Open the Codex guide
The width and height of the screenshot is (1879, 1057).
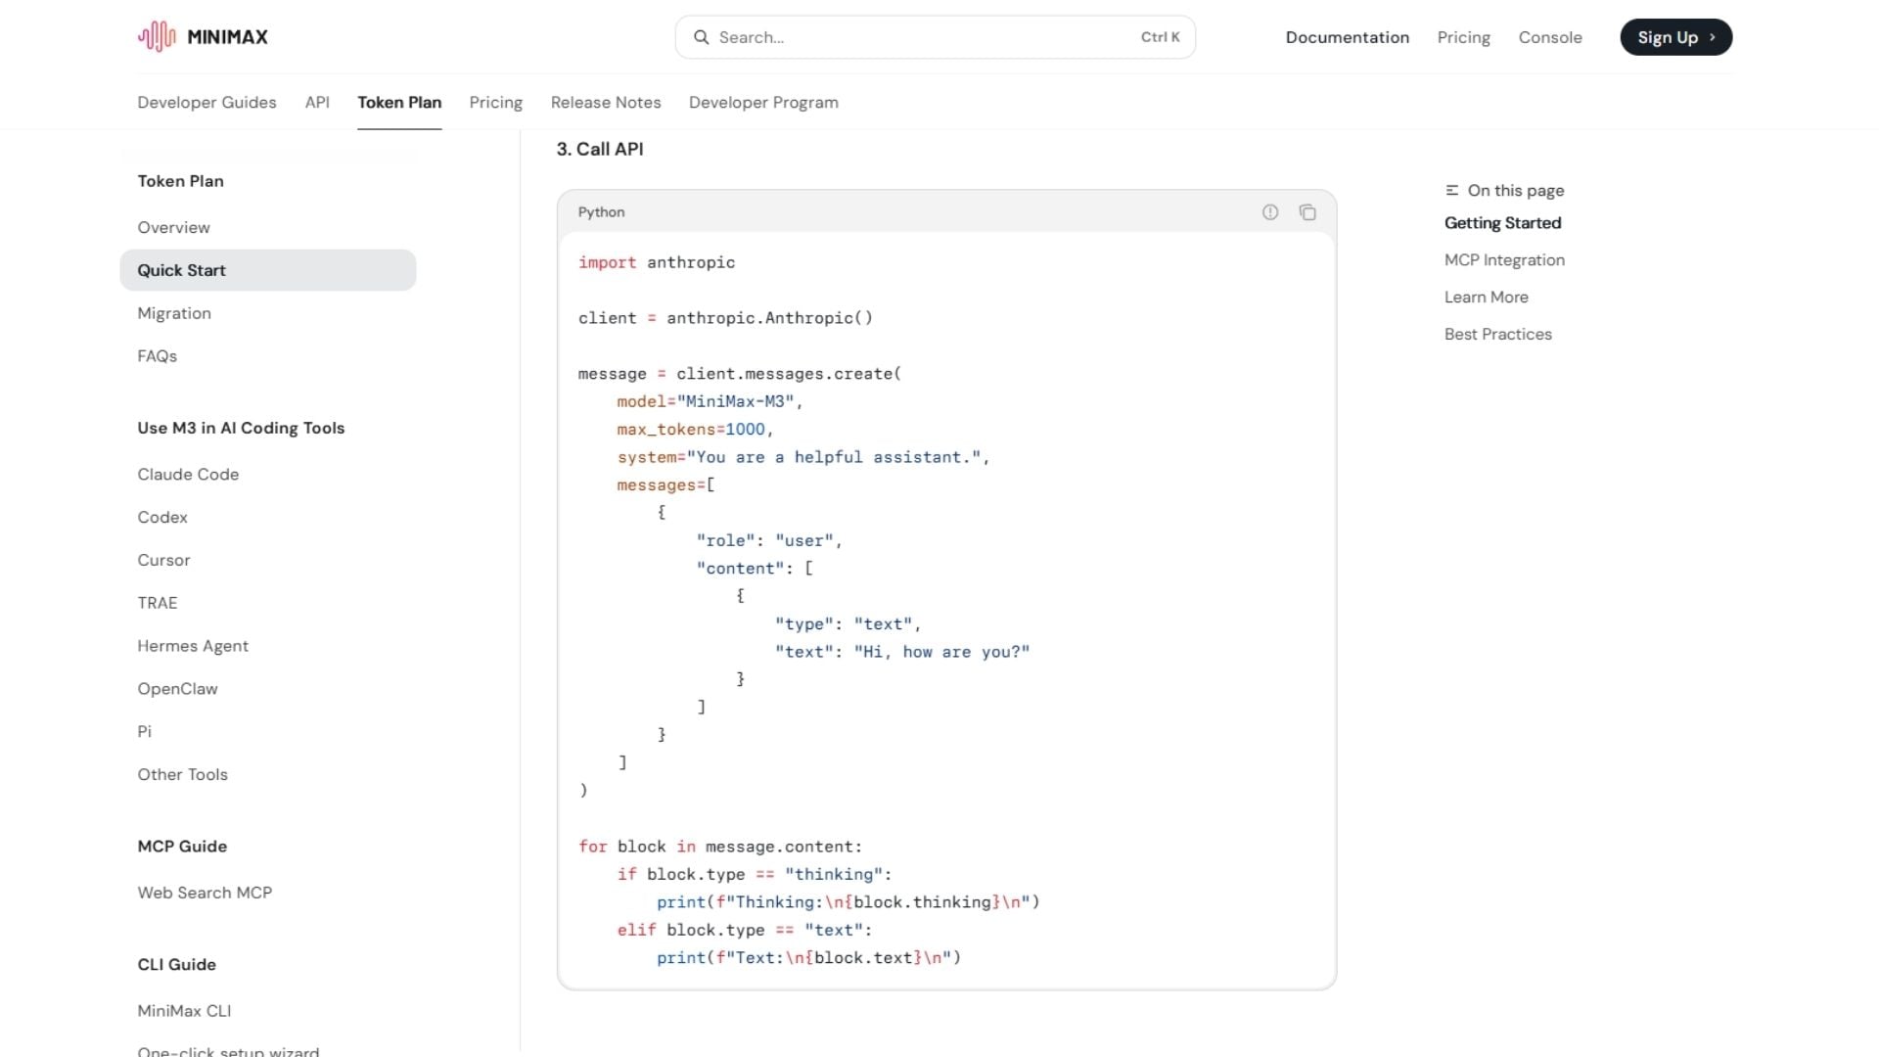[162, 518]
